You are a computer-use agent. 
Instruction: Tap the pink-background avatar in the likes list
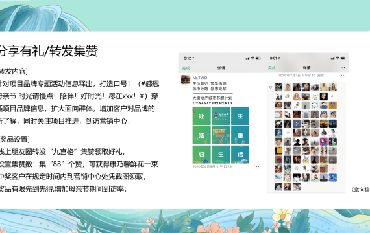pyautogui.click(x=324, y=142)
